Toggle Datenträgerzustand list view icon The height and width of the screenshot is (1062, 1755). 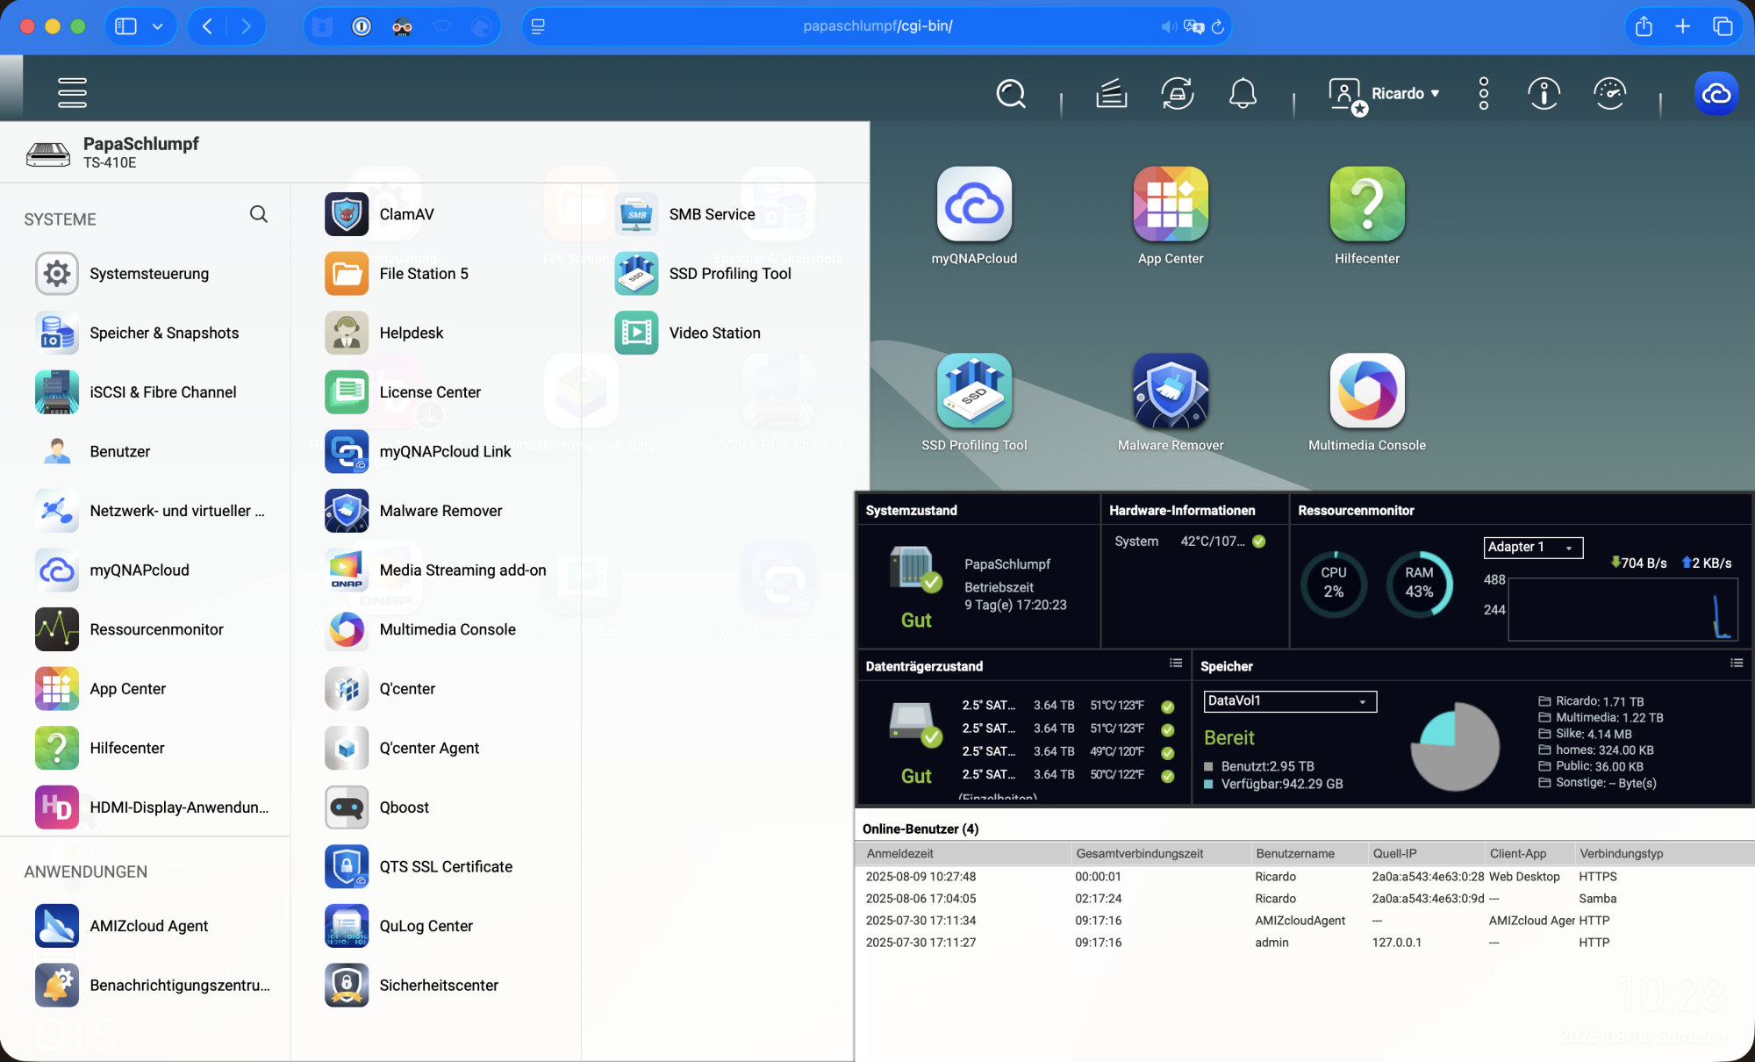pyautogui.click(x=1176, y=664)
